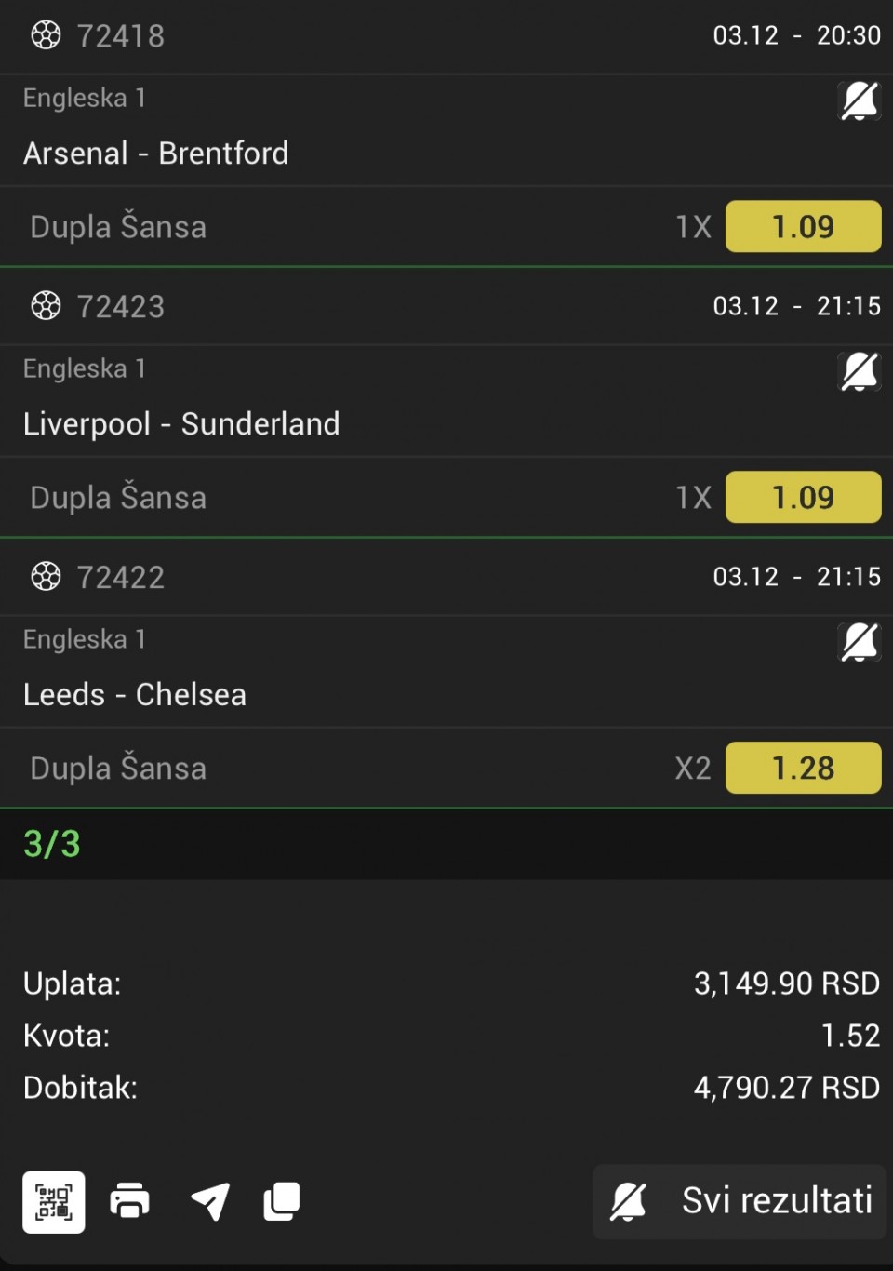This screenshot has width=893, height=1271.
Task: Toggle notifications for Arsenal - Brentford
Action: click(x=860, y=100)
